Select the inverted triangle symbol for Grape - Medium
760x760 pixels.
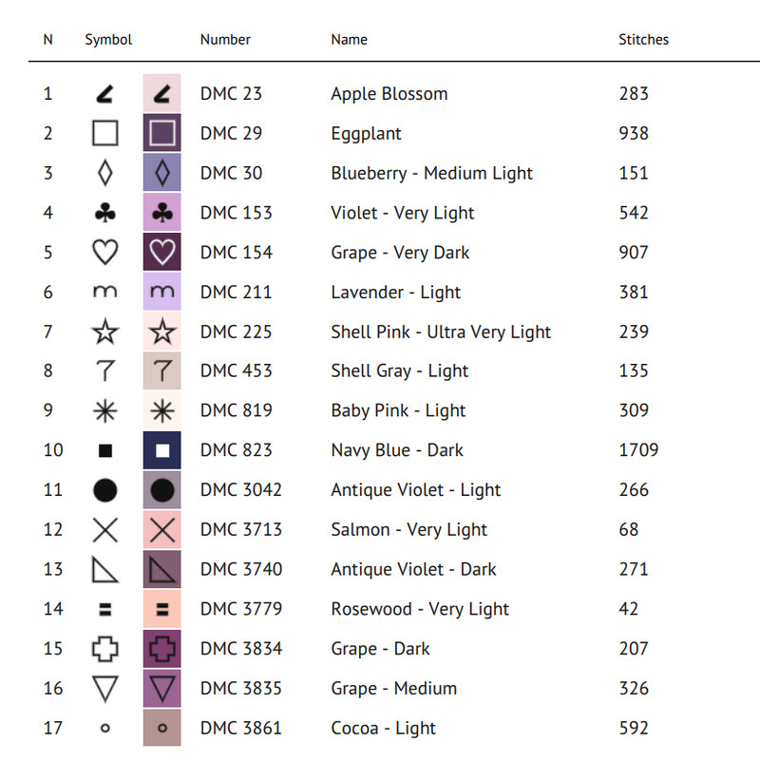(x=105, y=689)
